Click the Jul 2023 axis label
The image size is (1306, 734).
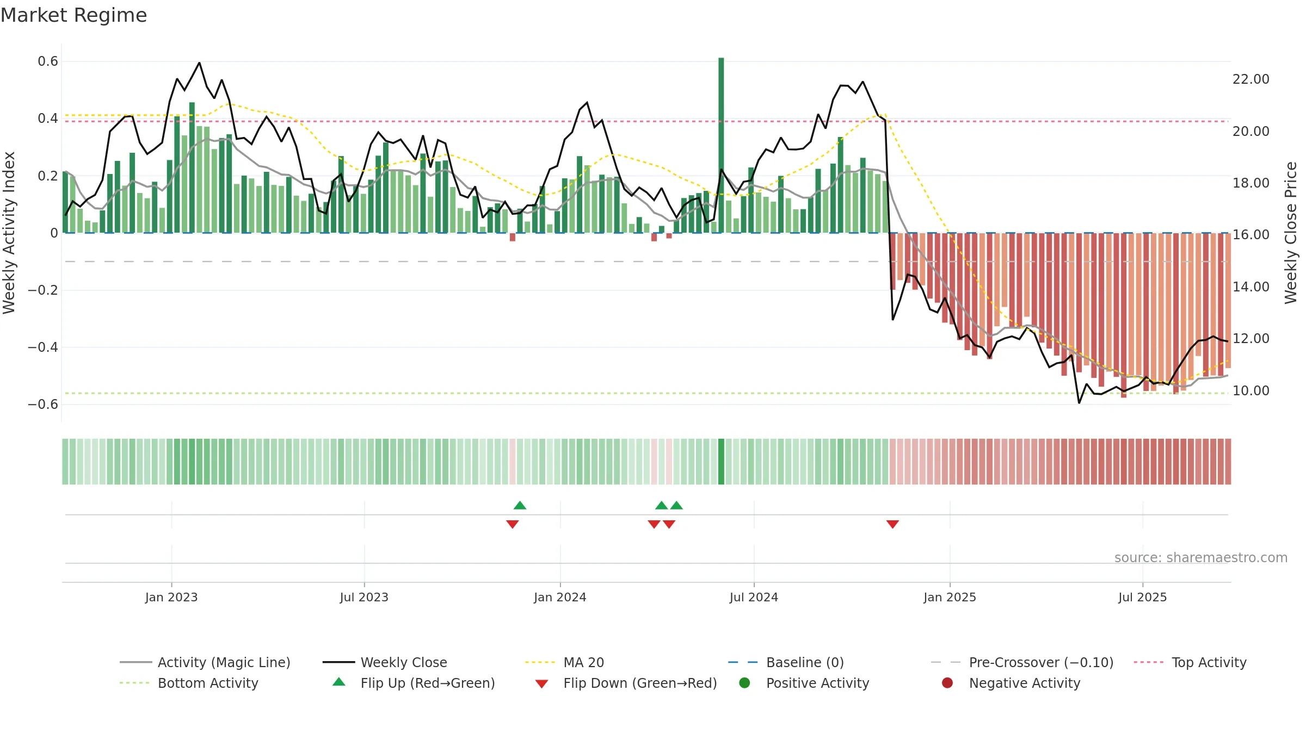pos(364,597)
